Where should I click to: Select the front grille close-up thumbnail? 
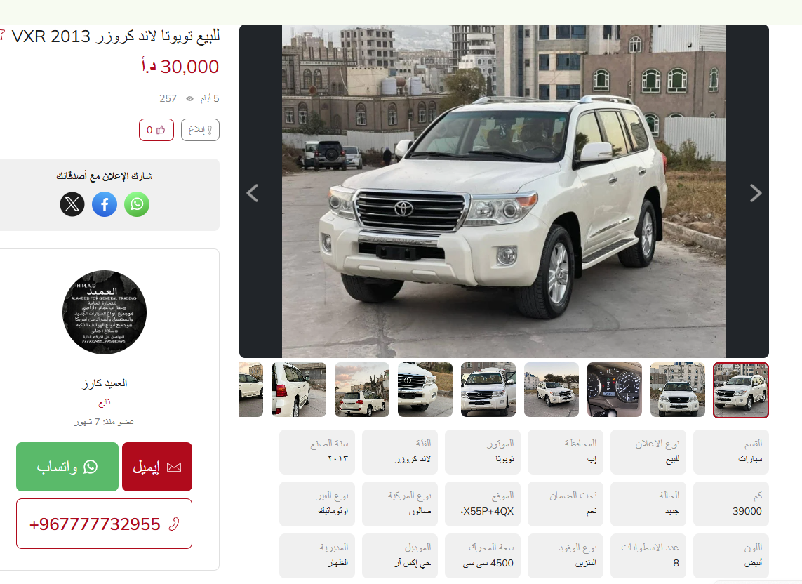pyautogui.click(x=425, y=390)
